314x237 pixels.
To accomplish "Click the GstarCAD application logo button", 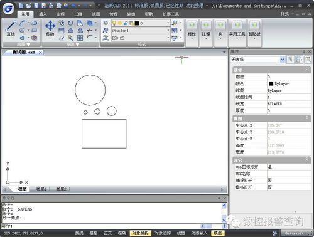I will [9, 9].
